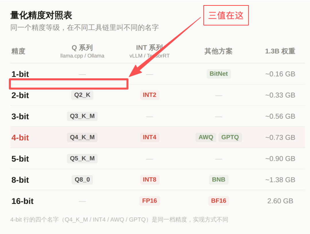Click the red "INT8" badge
Viewport: 310px width, 234px height.
click(x=150, y=180)
